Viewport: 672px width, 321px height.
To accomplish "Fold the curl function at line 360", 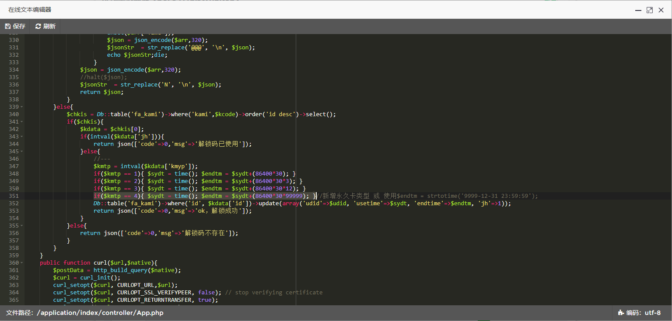I will (22, 263).
